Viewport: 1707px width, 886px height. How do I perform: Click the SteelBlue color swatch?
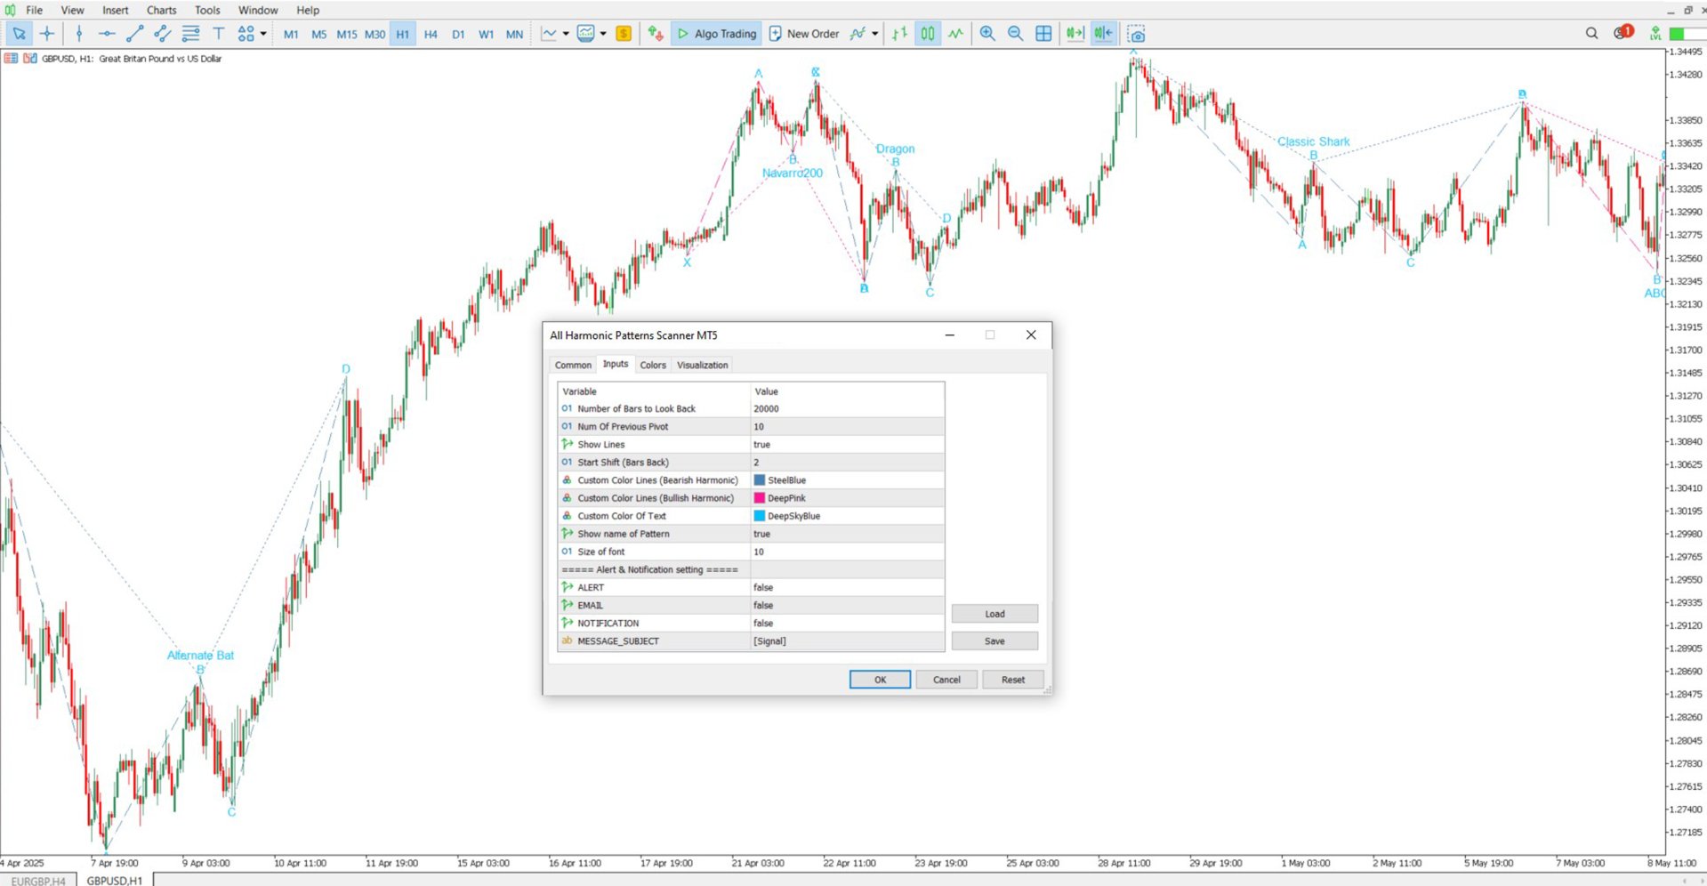pos(760,480)
